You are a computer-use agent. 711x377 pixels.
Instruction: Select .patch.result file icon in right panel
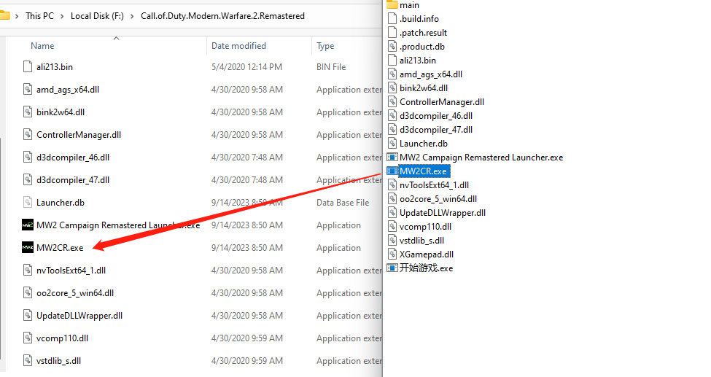coord(392,33)
